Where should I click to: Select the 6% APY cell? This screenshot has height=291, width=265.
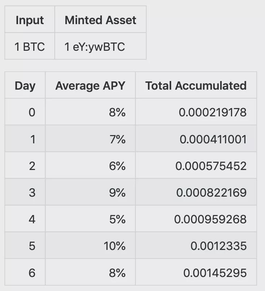90,165
